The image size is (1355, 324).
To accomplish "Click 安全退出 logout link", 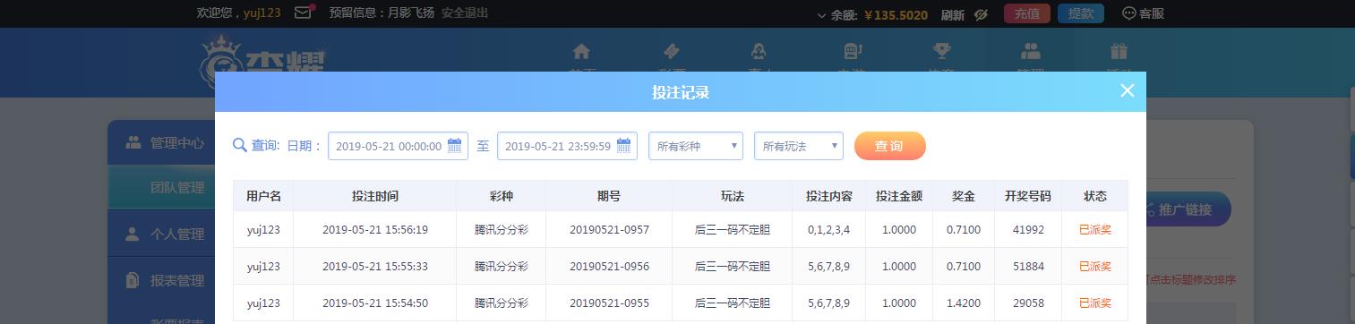I will tap(465, 13).
